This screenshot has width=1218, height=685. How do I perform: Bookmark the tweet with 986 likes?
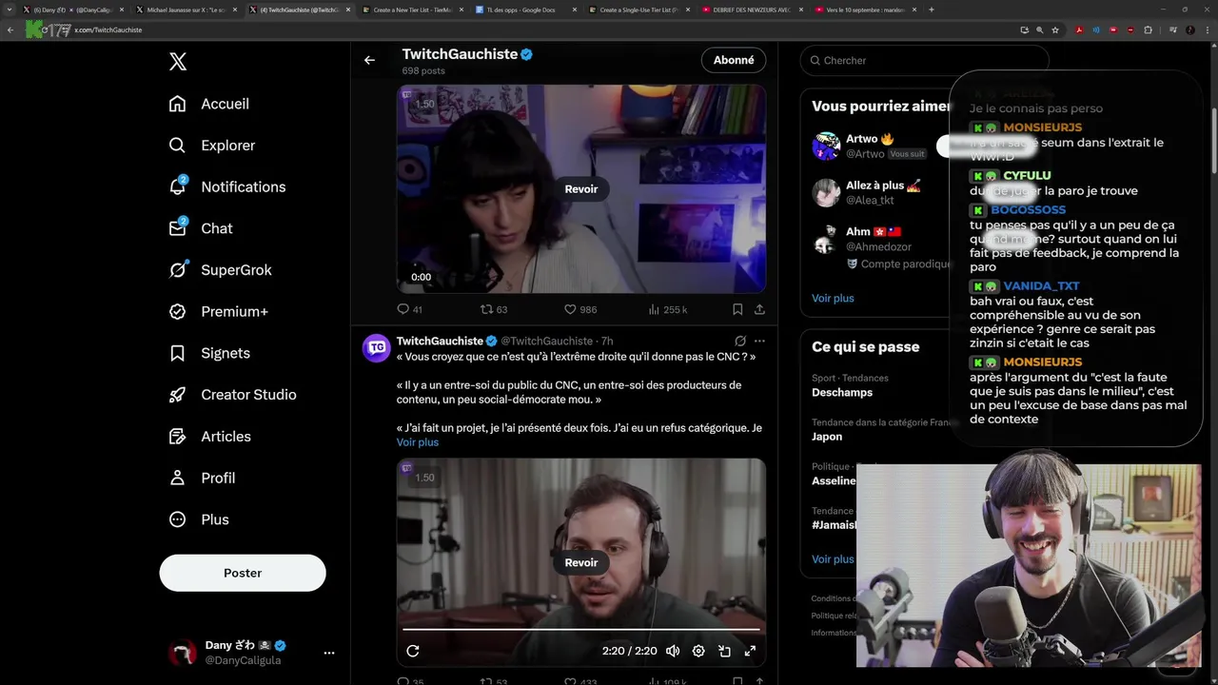[x=737, y=309]
